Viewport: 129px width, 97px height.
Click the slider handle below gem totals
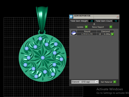(x=94, y=24)
